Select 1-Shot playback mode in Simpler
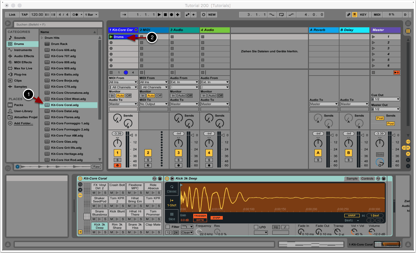 [x=172, y=202]
